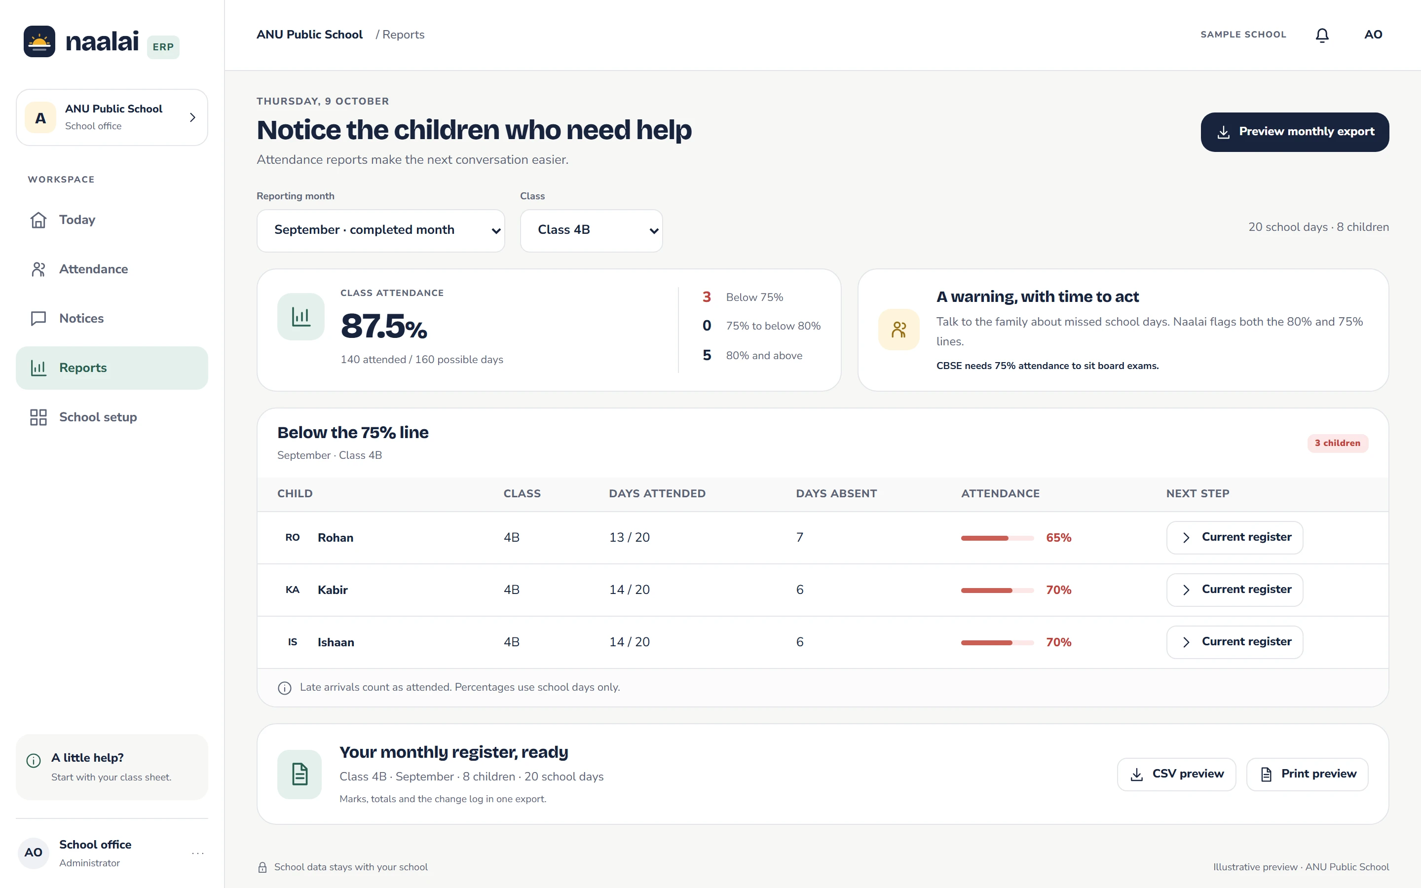This screenshot has height=888, width=1421.
Task: Click the document icon in monthly register card
Action: pyautogui.click(x=299, y=774)
